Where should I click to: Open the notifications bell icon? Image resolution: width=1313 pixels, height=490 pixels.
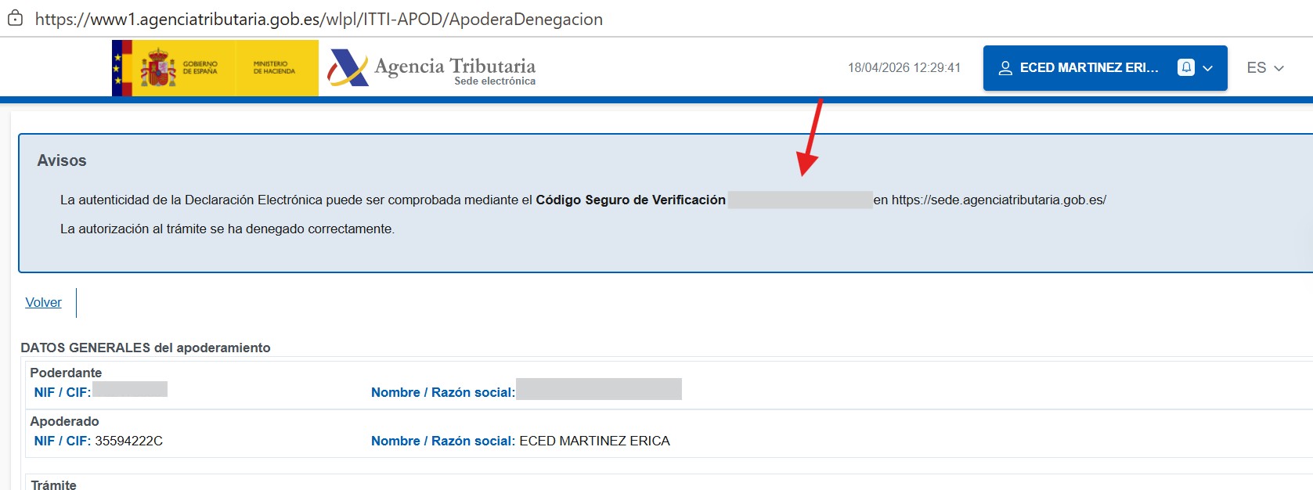click(1186, 68)
